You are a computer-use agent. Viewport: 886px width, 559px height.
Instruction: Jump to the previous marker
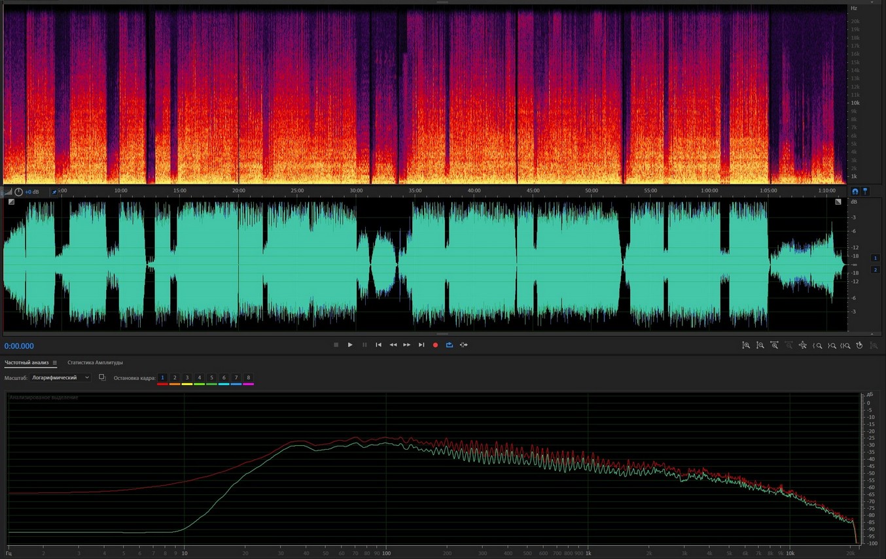click(x=378, y=345)
